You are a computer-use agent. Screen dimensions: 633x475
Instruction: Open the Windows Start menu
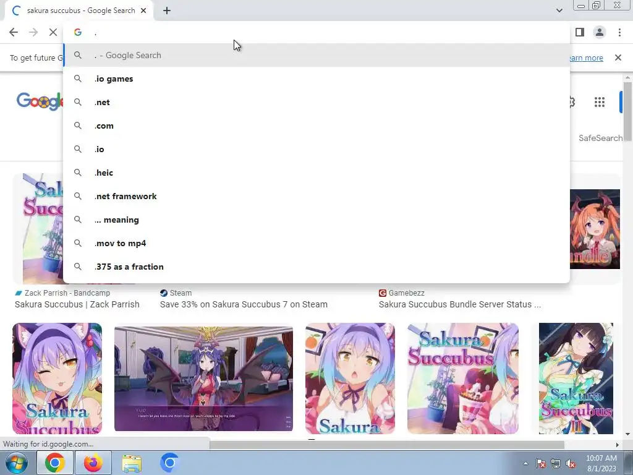coord(16,463)
